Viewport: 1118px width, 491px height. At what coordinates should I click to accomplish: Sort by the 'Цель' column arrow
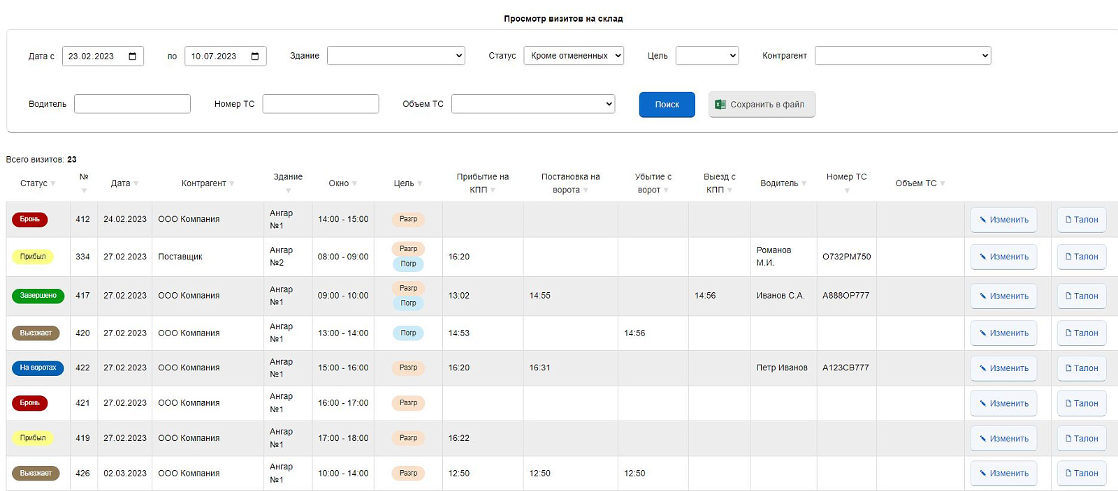pyautogui.click(x=420, y=184)
